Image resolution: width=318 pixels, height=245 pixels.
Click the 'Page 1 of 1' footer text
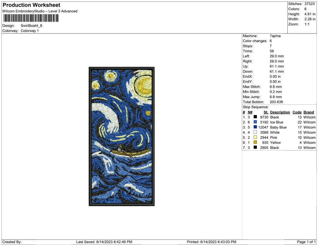click(x=306, y=242)
